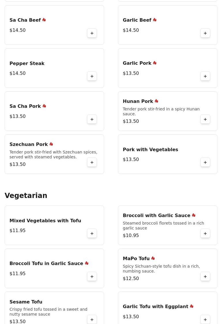Click plus button for Pepper Steak
The width and height of the screenshot is (222, 324).
tap(92, 76)
